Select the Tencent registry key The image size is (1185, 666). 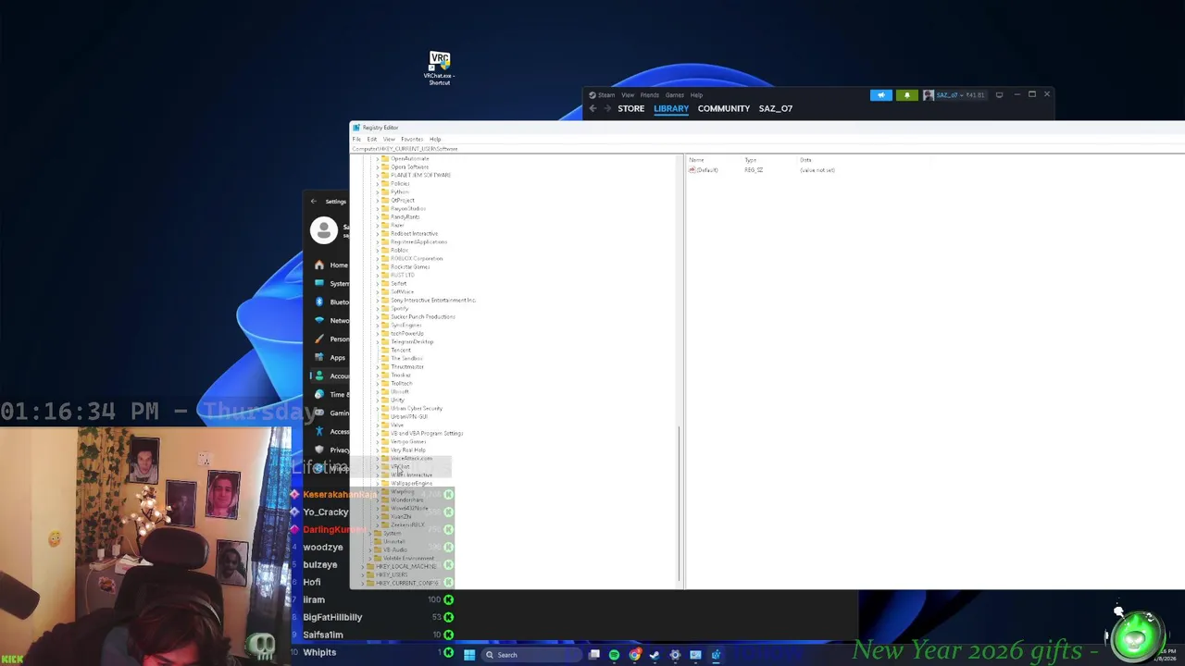pos(401,351)
